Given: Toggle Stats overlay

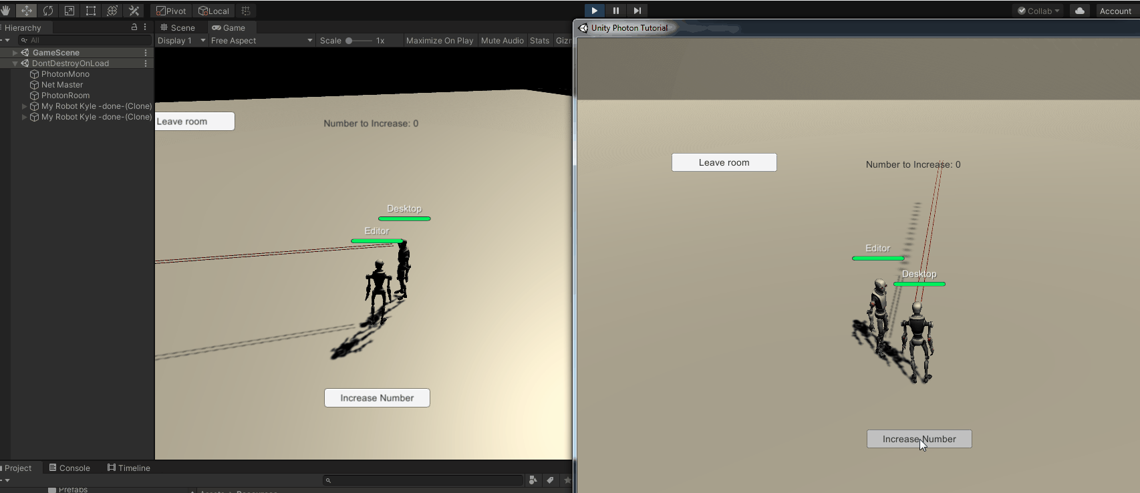Looking at the screenshot, I should coord(539,41).
